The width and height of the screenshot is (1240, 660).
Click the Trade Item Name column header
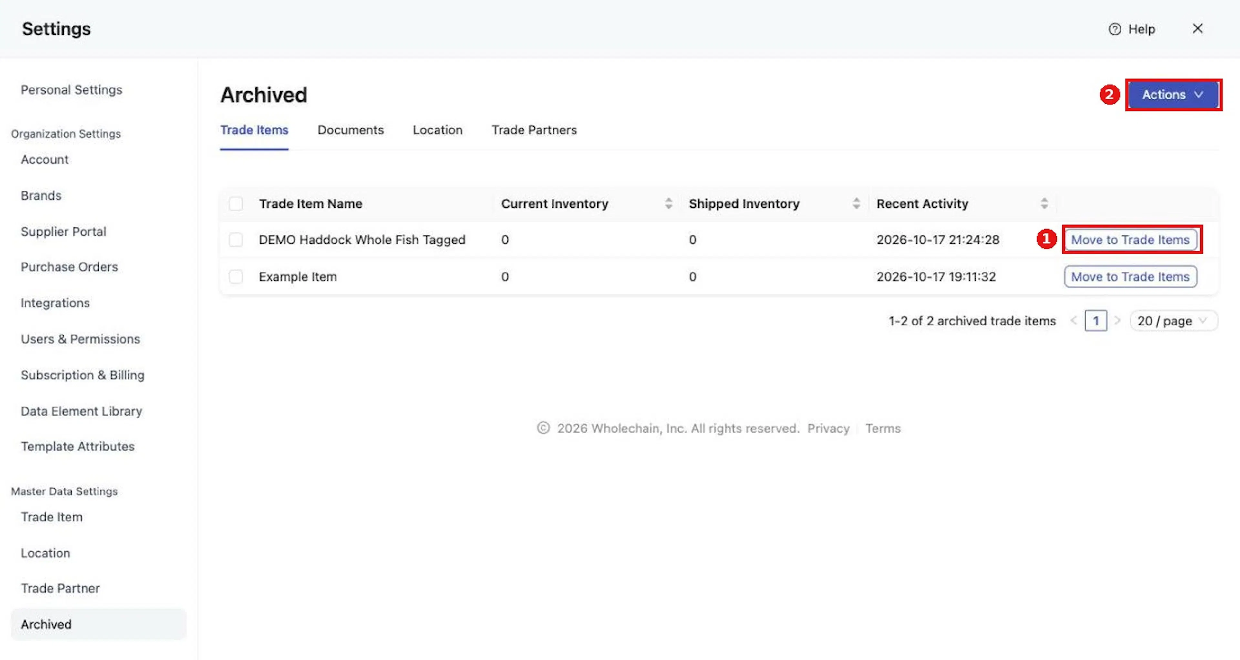(310, 204)
